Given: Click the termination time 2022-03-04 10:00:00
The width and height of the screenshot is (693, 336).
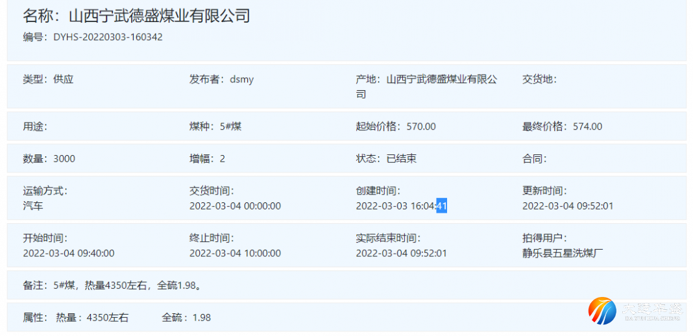Looking at the screenshot, I should 235,253.
